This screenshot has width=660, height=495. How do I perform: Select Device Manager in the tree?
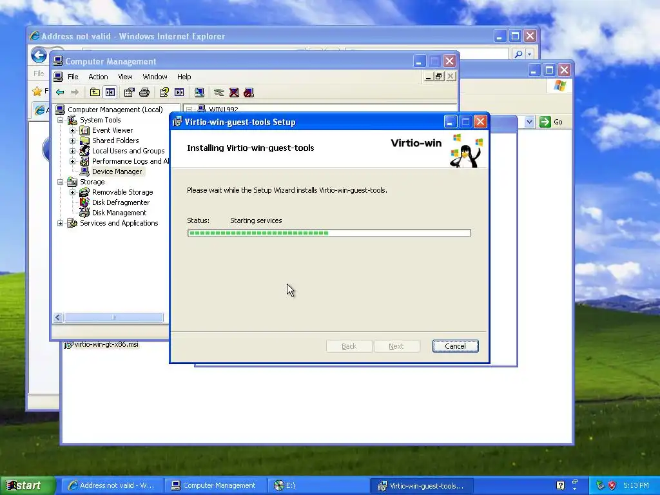click(117, 171)
